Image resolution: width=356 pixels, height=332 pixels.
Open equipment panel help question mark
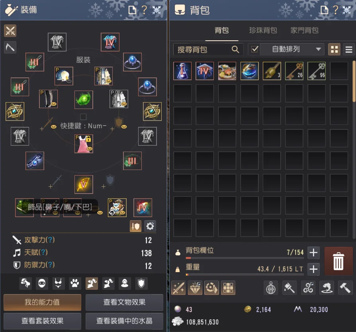tap(144, 10)
